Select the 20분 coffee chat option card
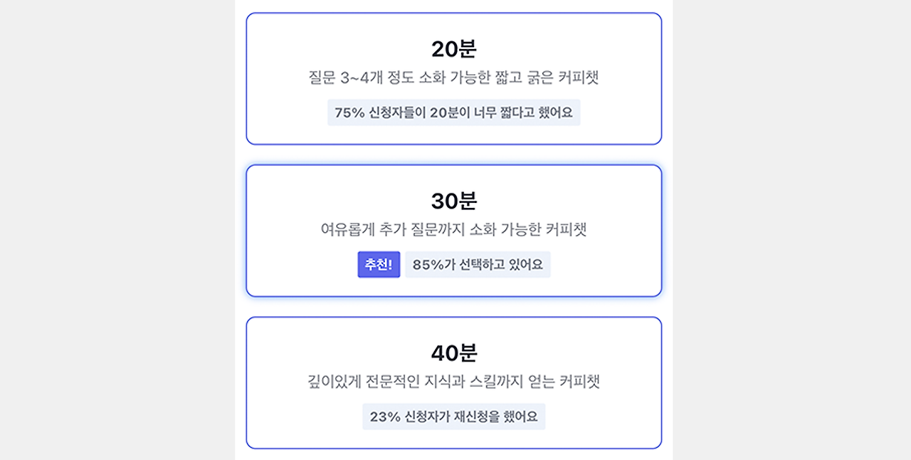This screenshot has height=460, width=911. (454, 78)
